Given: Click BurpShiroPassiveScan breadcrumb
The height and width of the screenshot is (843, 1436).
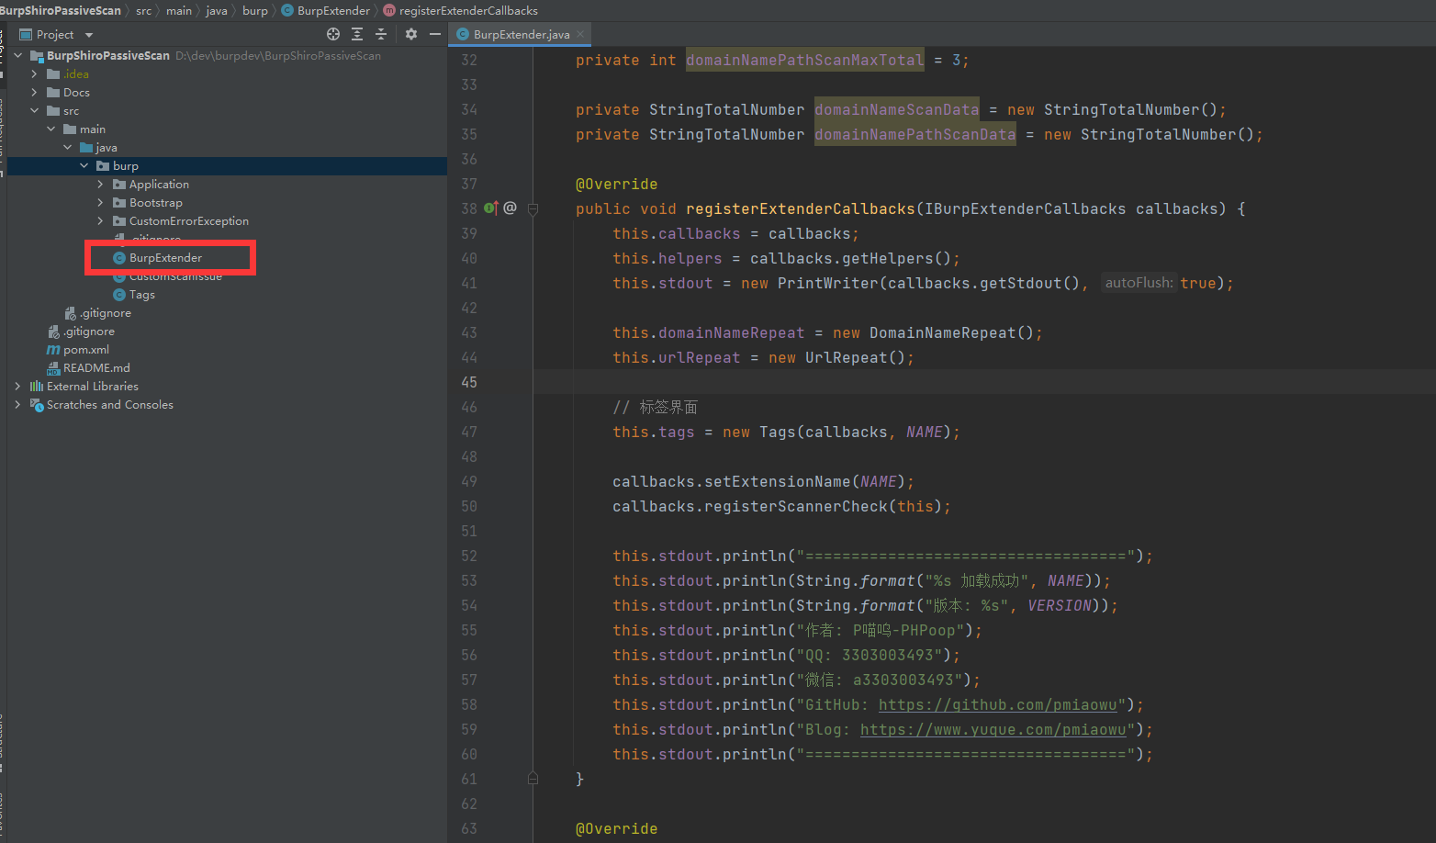Looking at the screenshot, I should pos(61,10).
